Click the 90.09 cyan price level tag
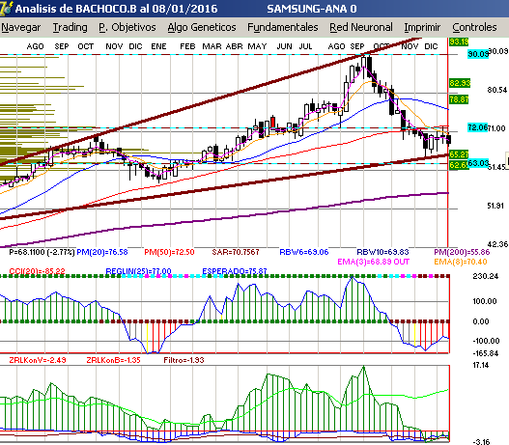Image resolution: width=509 pixels, height=445 pixels. pos(478,54)
